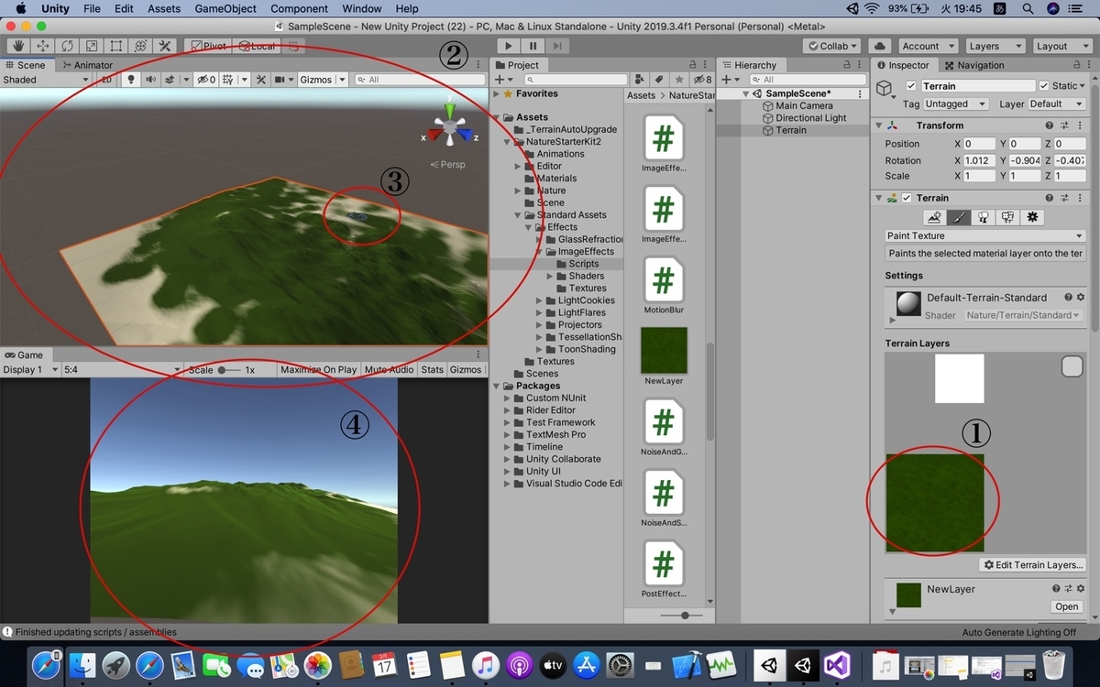Expand the NatureStarterKit2 folder
This screenshot has width=1100, height=687.
[506, 142]
